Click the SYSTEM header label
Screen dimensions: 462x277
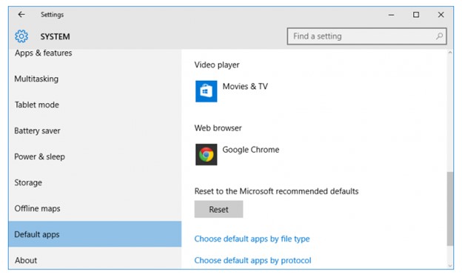click(55, 36)
